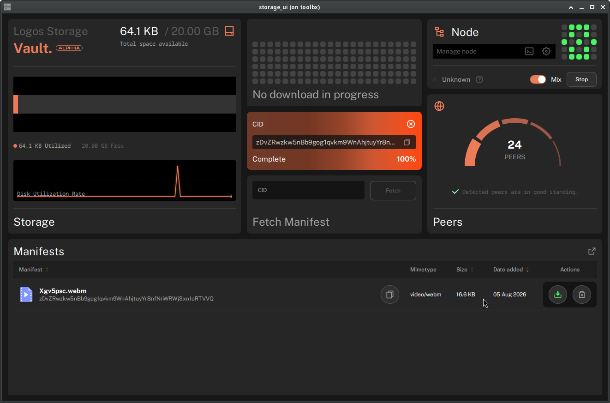Copy the Xgv5psc.webm manifest CID
This screenshot has height=403, width=610.
point(390,295)
